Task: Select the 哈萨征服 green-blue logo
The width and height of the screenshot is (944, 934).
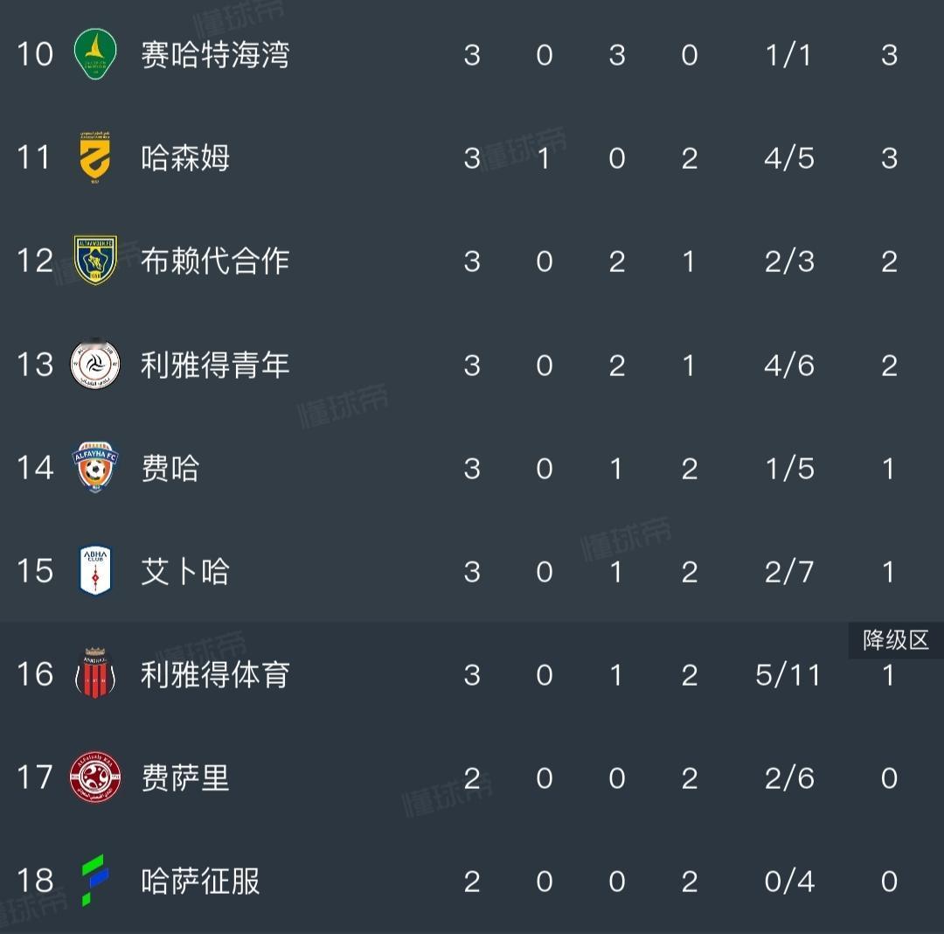Action: [95, 880]
